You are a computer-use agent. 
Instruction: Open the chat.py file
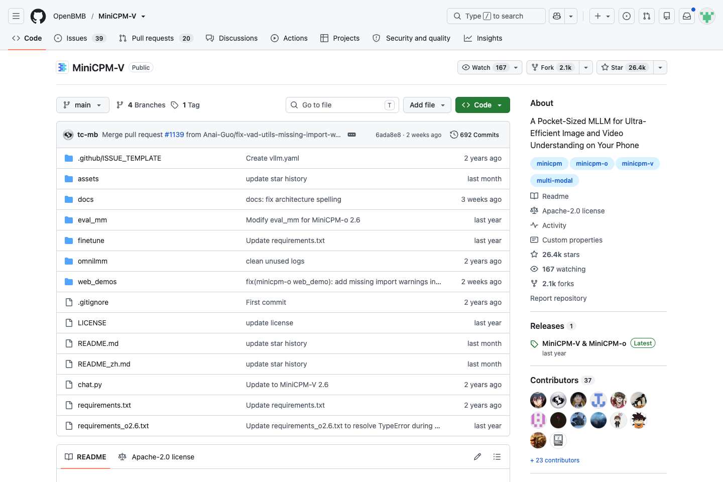click(x=90, y=385)
